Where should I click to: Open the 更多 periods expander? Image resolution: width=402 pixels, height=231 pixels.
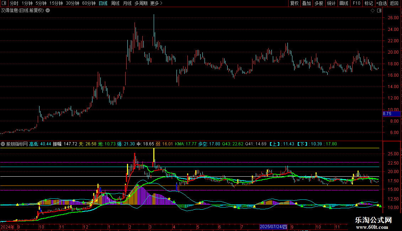pyautogui.click(x=156, y=3)
